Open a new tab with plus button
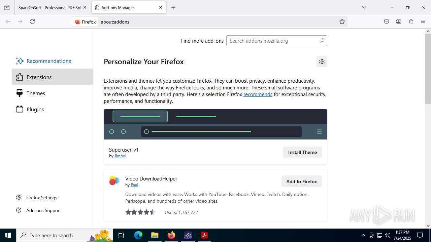This screenshot has width=431, height=242. point(173,7)
